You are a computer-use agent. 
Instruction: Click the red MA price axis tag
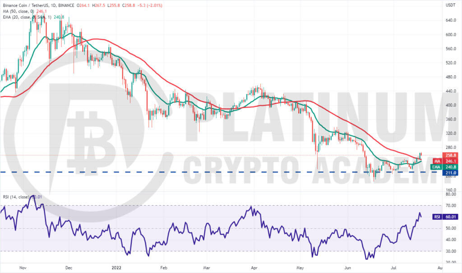coord(437,161)
